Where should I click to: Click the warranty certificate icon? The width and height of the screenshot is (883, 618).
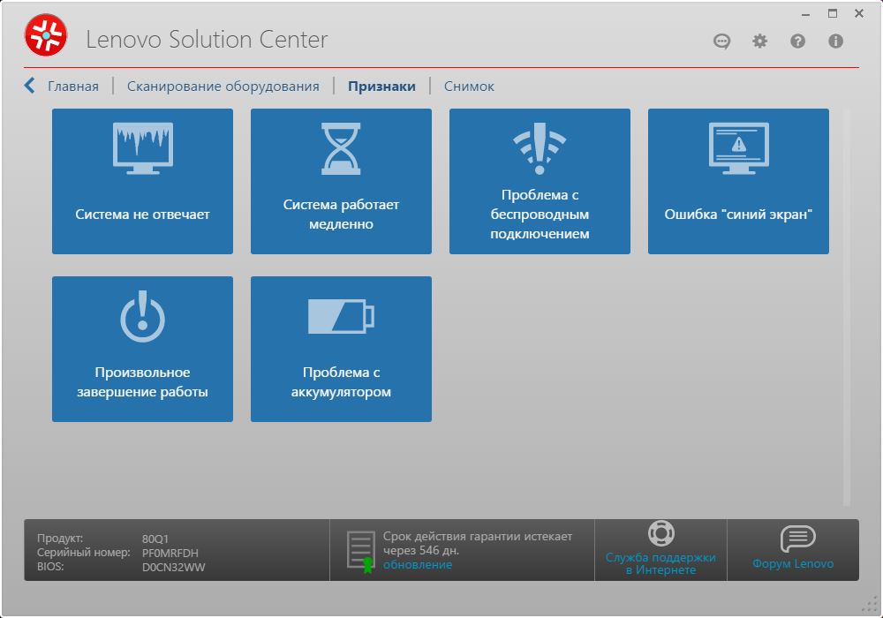click(x=361, y=552)
